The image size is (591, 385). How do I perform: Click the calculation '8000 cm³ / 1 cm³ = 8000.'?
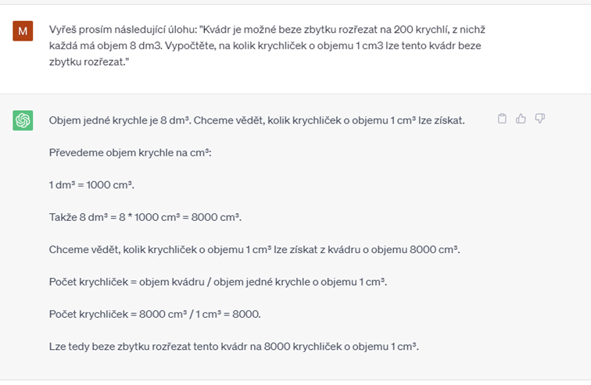pos(200,314)
